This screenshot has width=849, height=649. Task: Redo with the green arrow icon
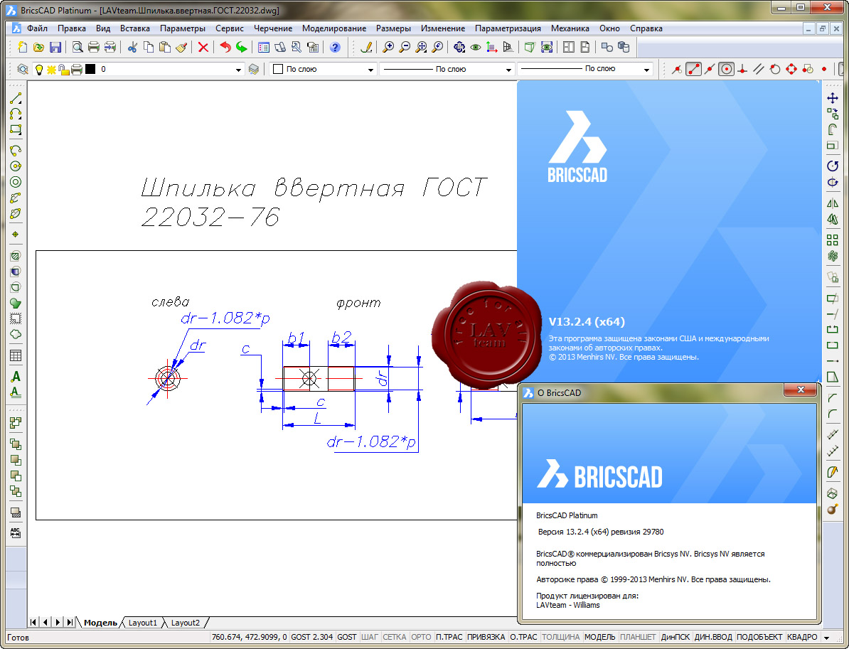[x=242, y=47]
